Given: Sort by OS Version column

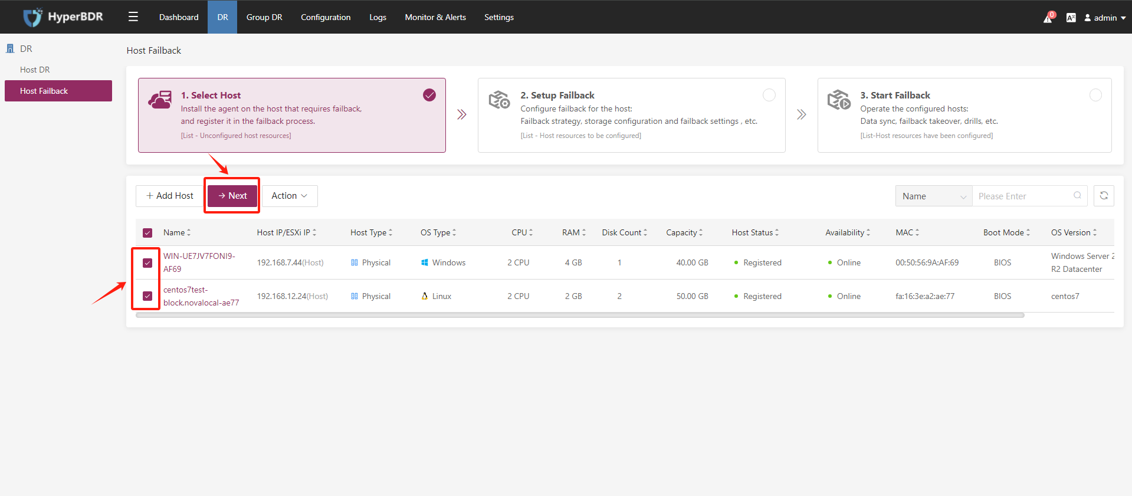Looking at the screenshot, I should pos(1095,232).
